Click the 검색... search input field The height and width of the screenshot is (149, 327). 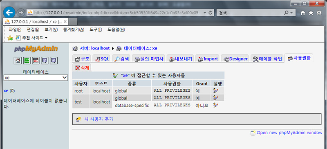coord(250,13)
